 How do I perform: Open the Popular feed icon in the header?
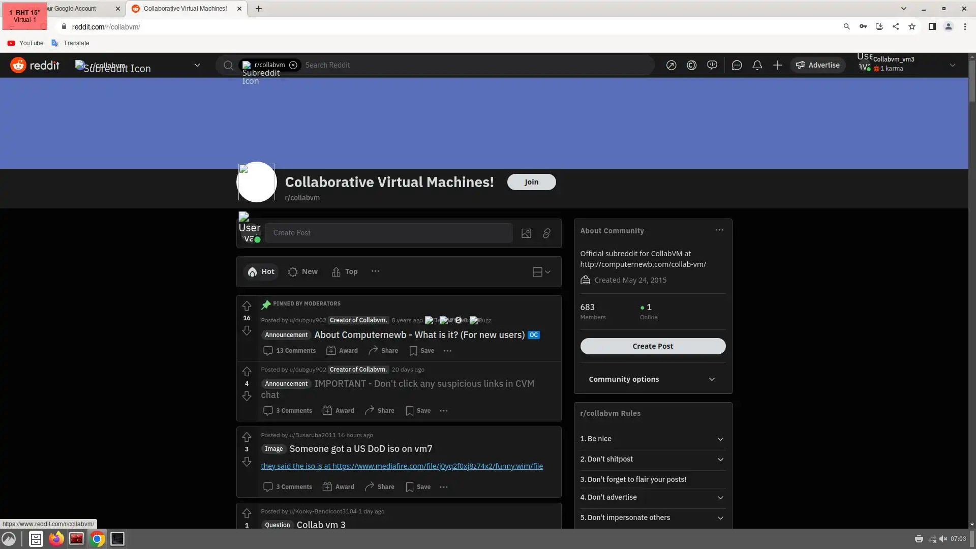click(x=671, y=65)
